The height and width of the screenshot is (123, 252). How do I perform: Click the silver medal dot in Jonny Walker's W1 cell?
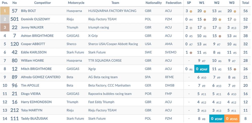pyautogui.click(x=205, y=28)
